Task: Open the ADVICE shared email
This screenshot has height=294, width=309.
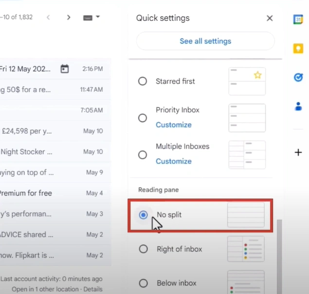Action: [x=55, y=235]
